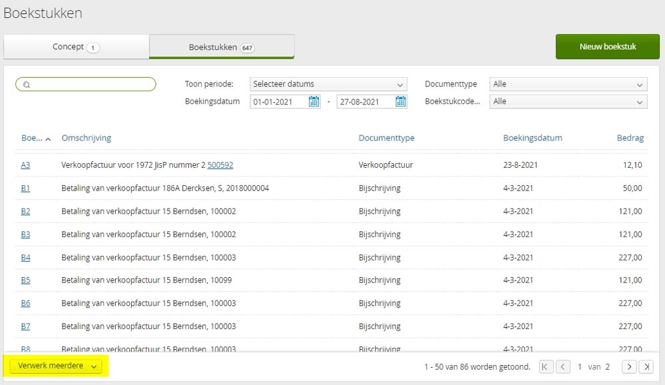
Task: Expand the Toon periode date selector
Action: tap(328, 85)
